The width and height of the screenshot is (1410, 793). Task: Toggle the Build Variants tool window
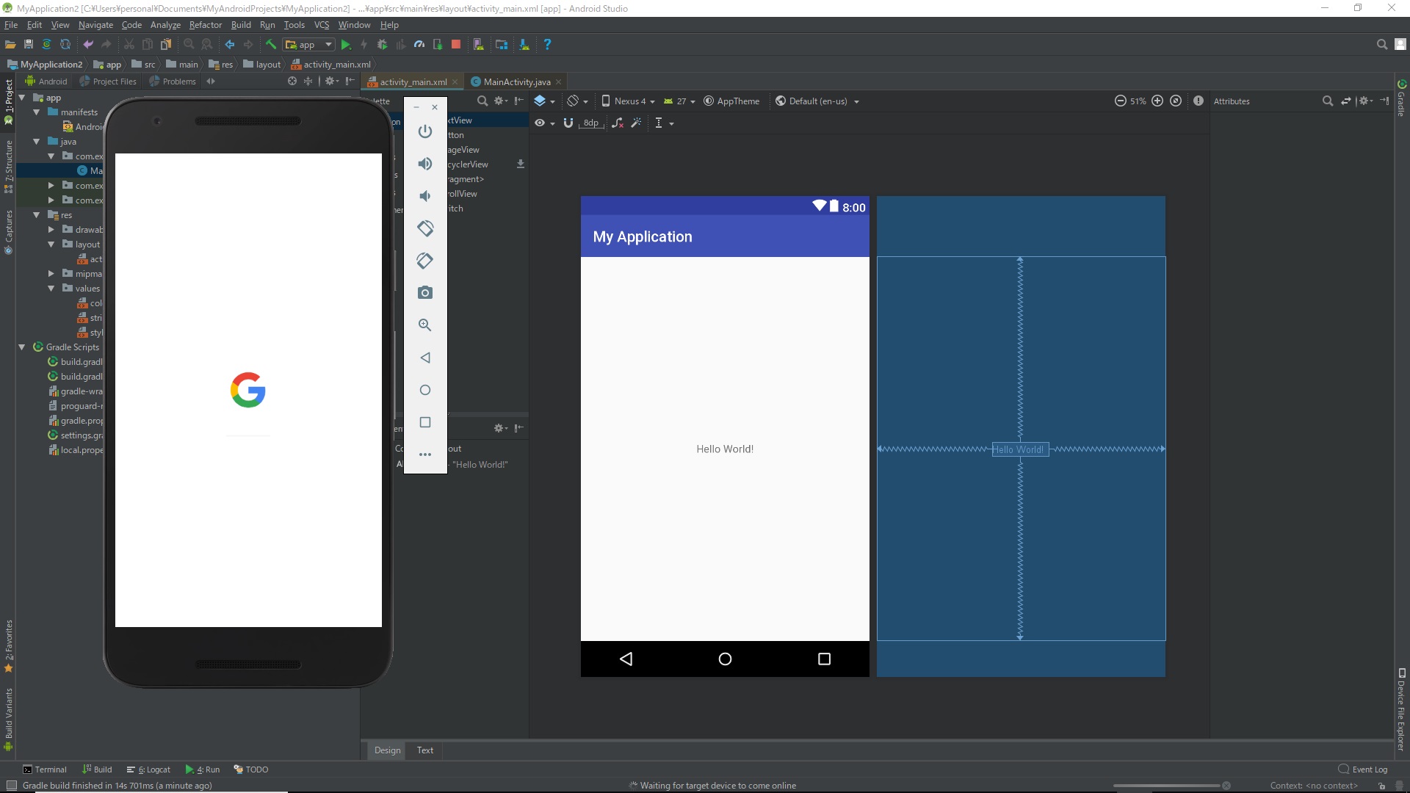point(8,719)
